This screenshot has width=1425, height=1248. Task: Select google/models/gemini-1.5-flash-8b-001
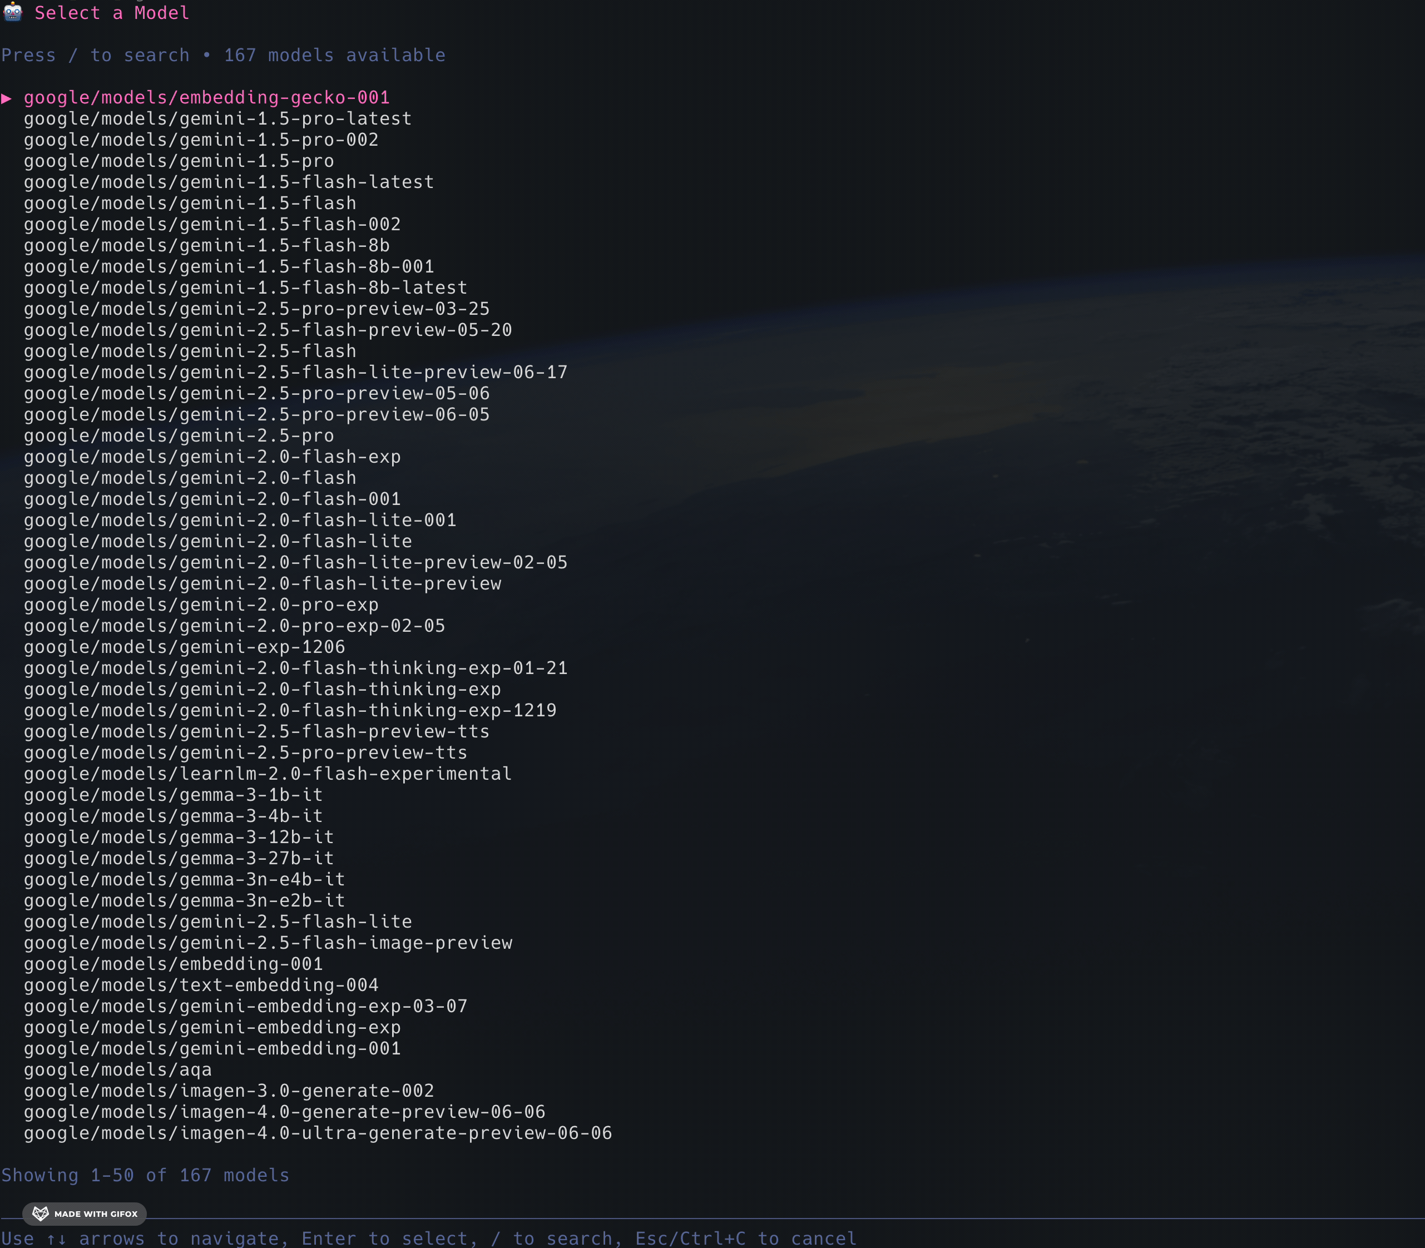point(229,267)
